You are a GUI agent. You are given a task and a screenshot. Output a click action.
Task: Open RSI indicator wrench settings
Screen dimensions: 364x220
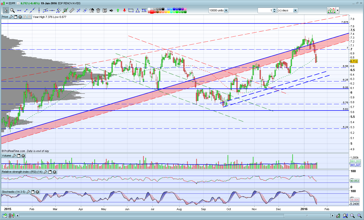tap(45, 172)
